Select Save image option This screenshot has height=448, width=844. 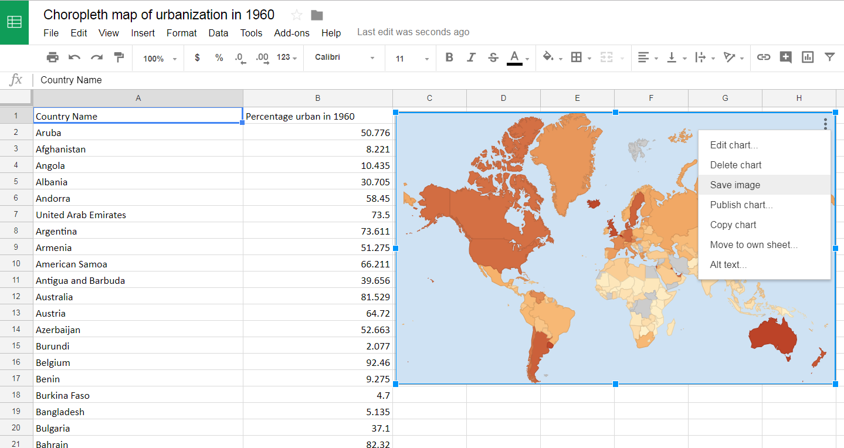tap(764, 185)
